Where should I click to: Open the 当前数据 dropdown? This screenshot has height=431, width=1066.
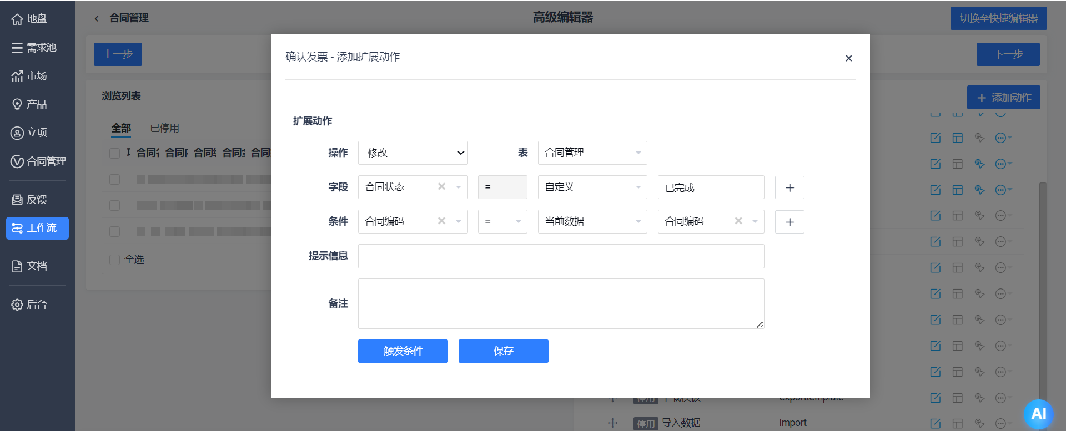coord(592,222)
